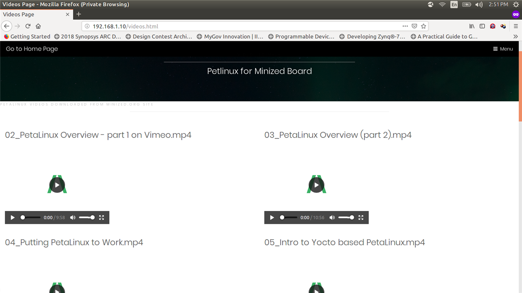Adjust volume slider of 02_PetaLinux video
This screenshot has height=293, width=522.
coord(87,217)
